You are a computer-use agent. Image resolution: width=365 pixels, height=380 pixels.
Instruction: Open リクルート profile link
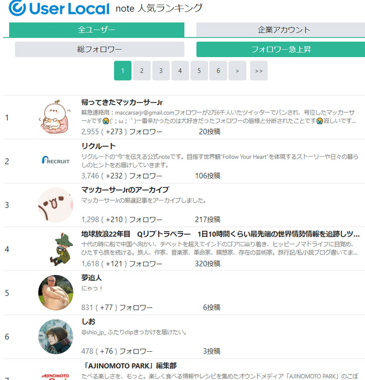coord(99,146)
